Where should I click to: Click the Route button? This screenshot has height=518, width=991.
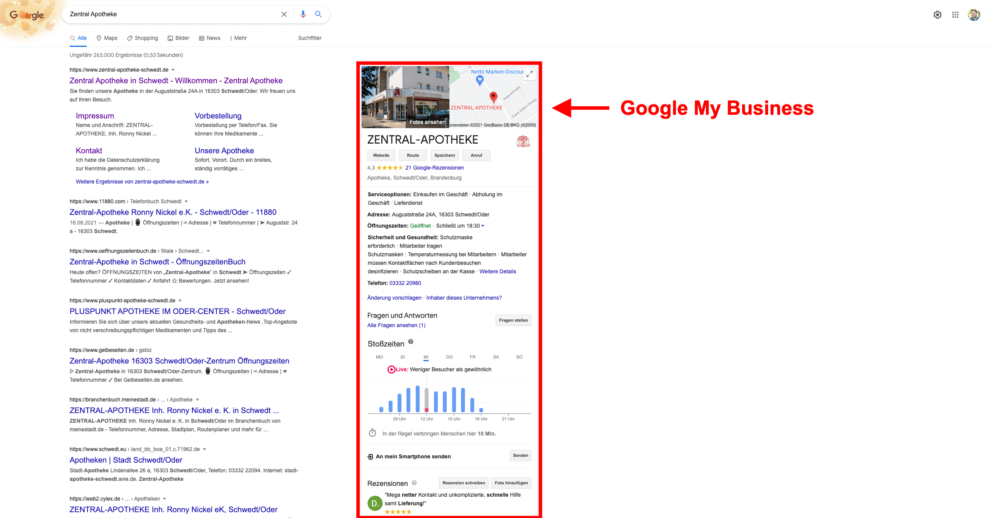(x=413, y=155)
